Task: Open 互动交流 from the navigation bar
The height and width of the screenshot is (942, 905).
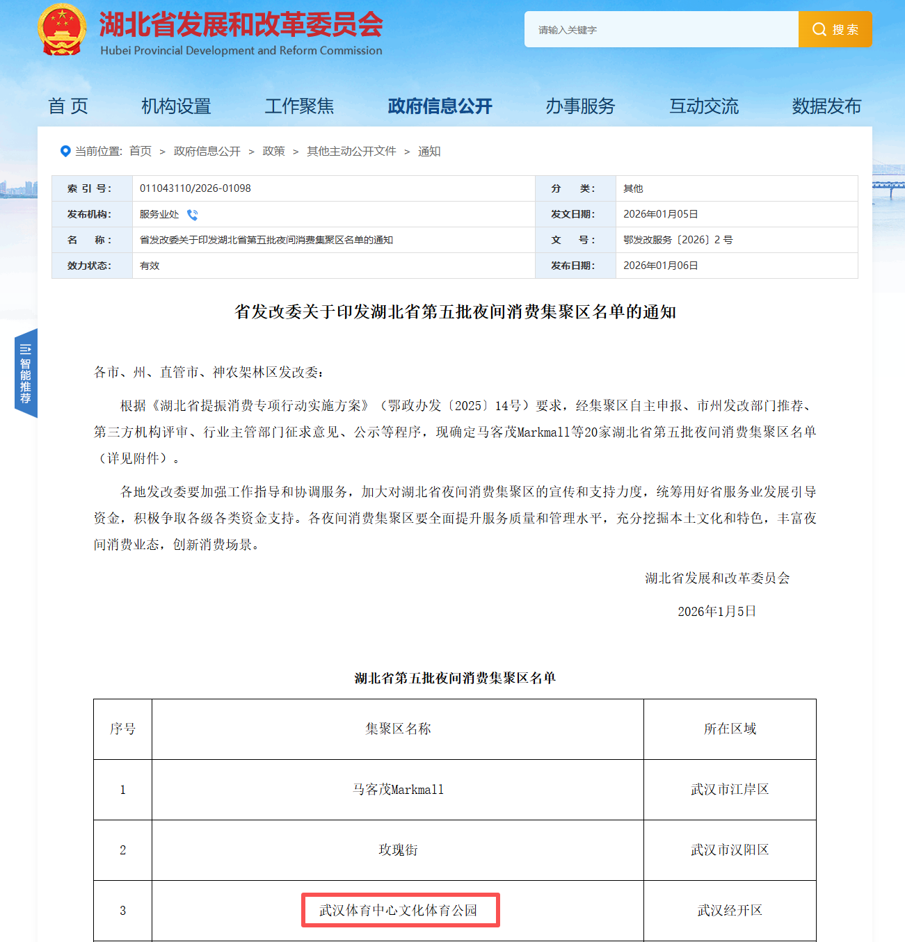Action: pyautogui.click(x=704, y=106)
